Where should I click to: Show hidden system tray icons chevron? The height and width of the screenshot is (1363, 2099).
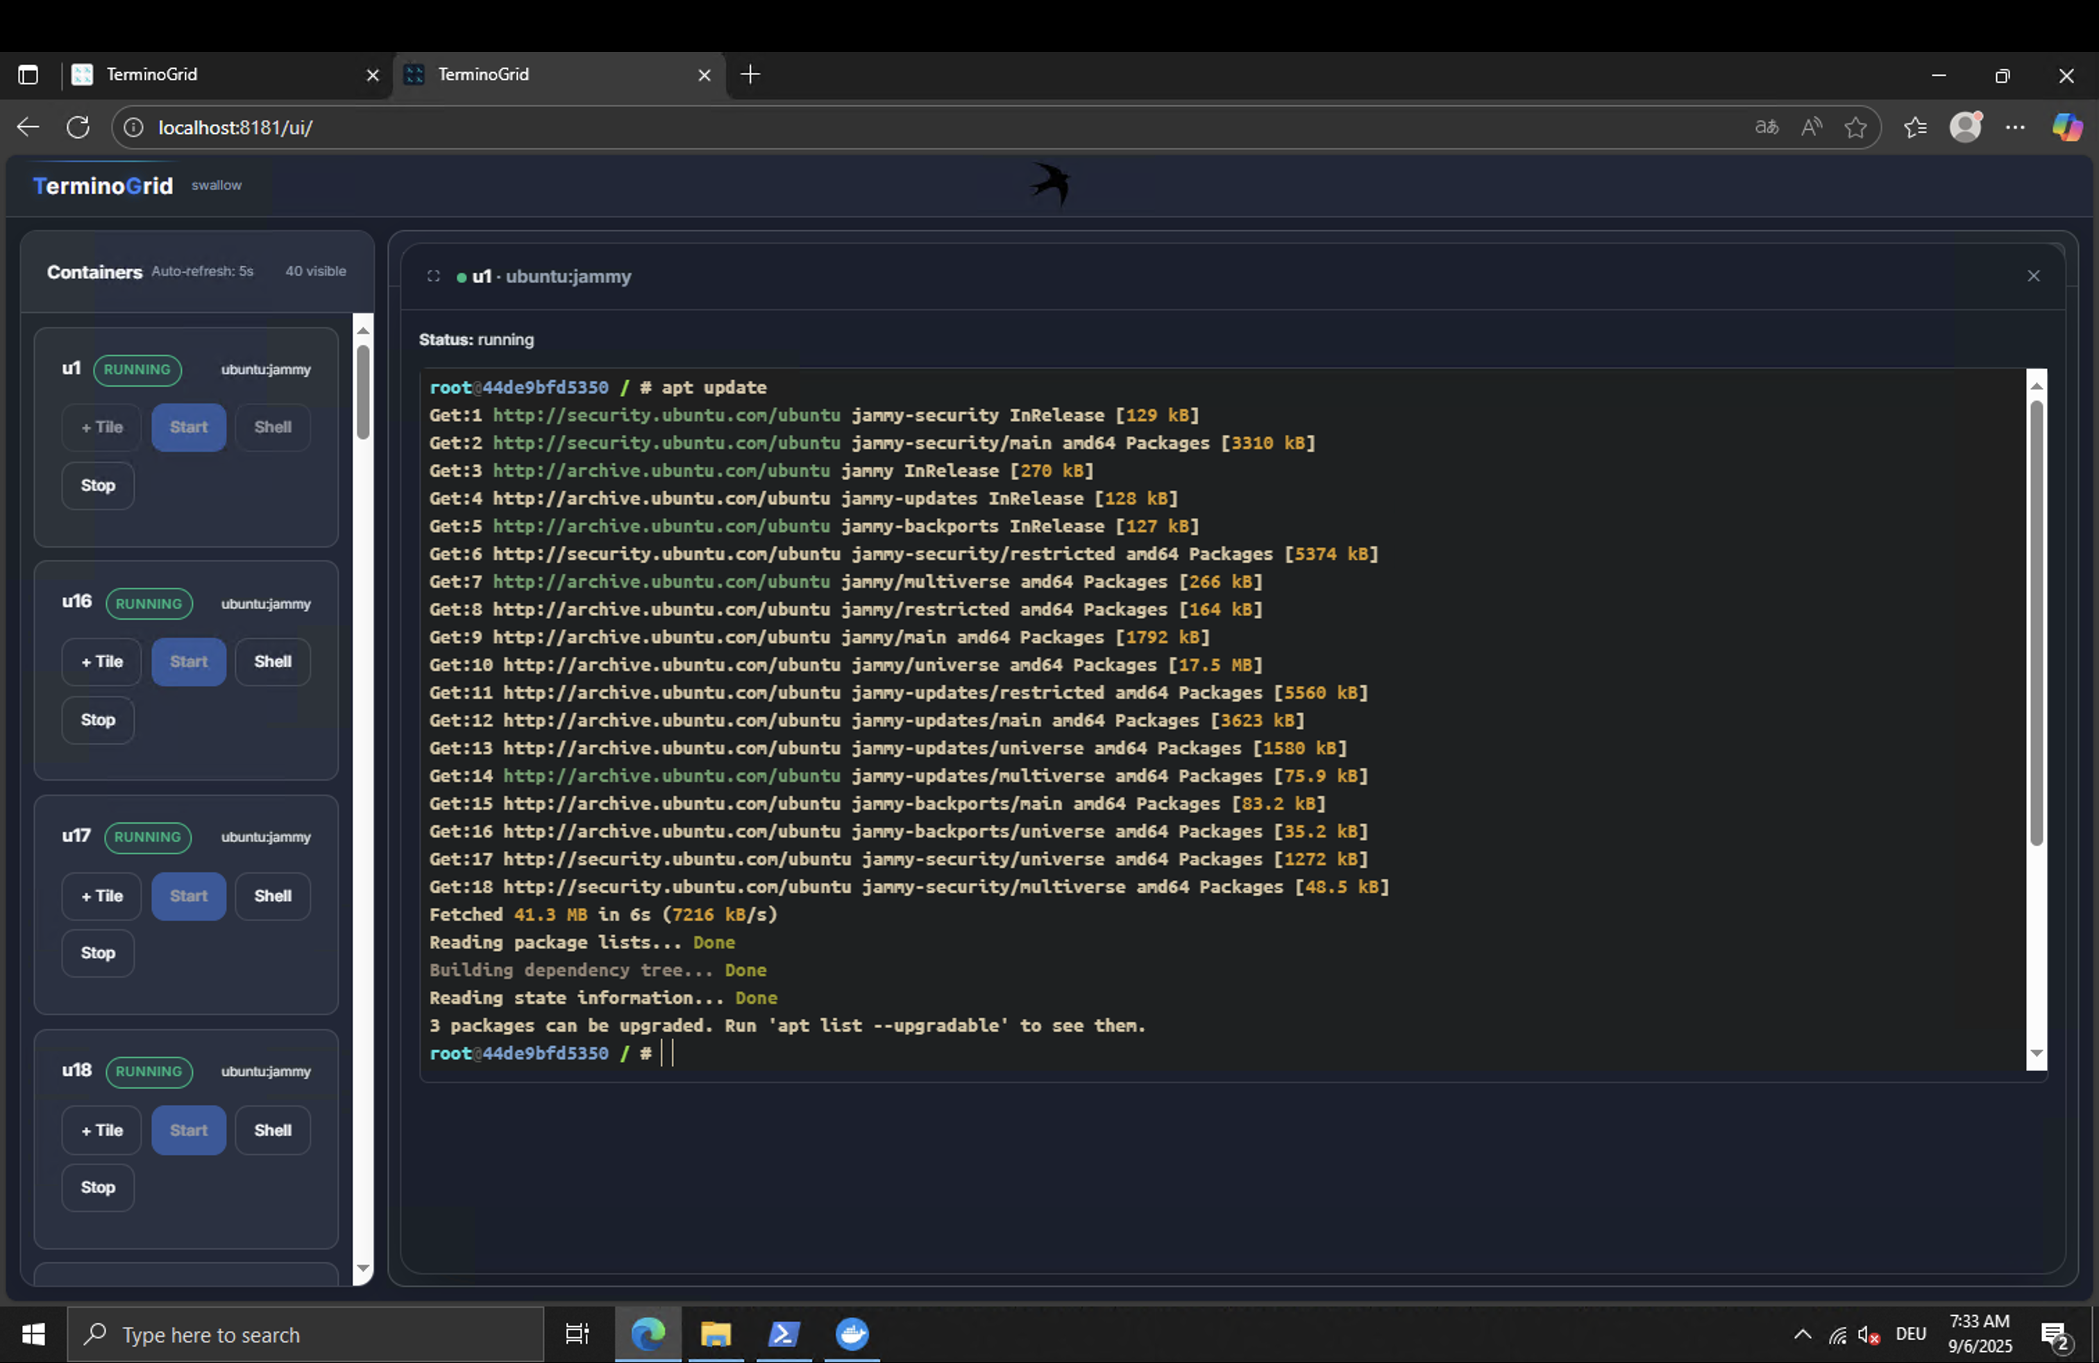1803,1334
